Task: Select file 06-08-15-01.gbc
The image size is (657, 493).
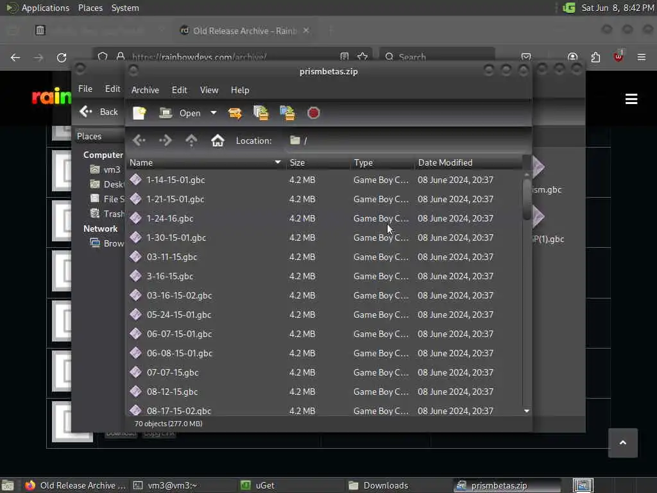Action: (x=325, y=354)
